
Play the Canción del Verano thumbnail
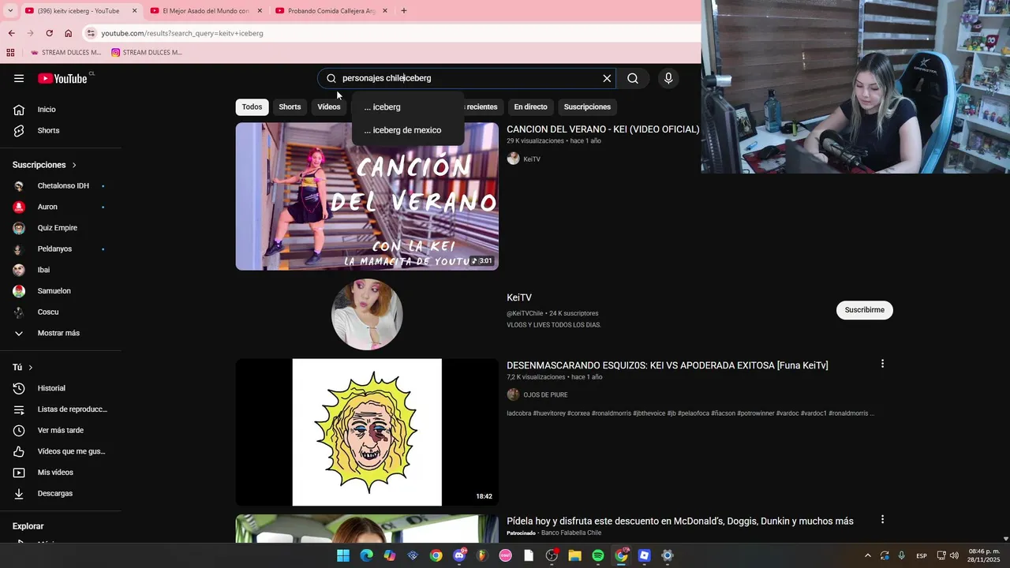click(367, 196)
